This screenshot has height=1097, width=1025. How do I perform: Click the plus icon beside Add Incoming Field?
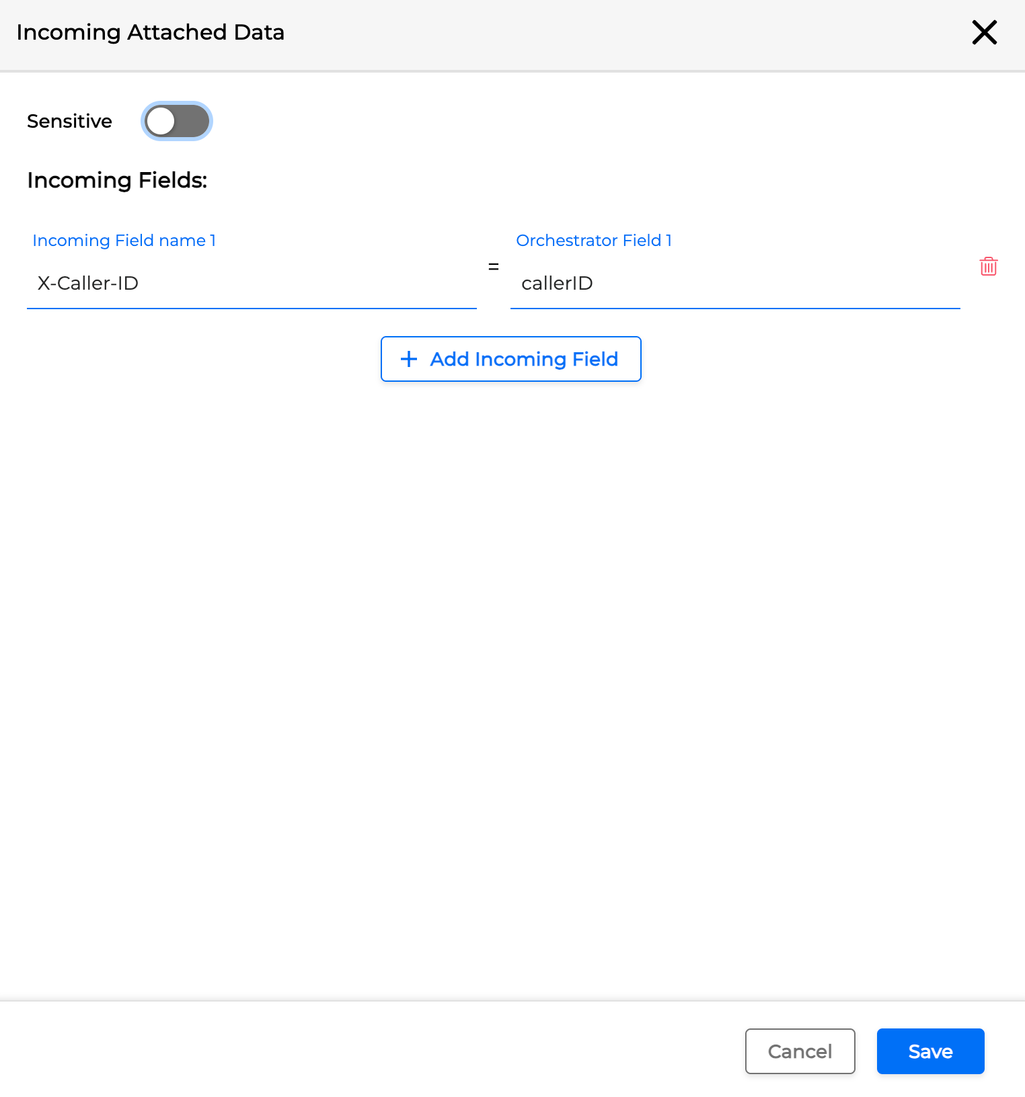click(x=409, y=359)
